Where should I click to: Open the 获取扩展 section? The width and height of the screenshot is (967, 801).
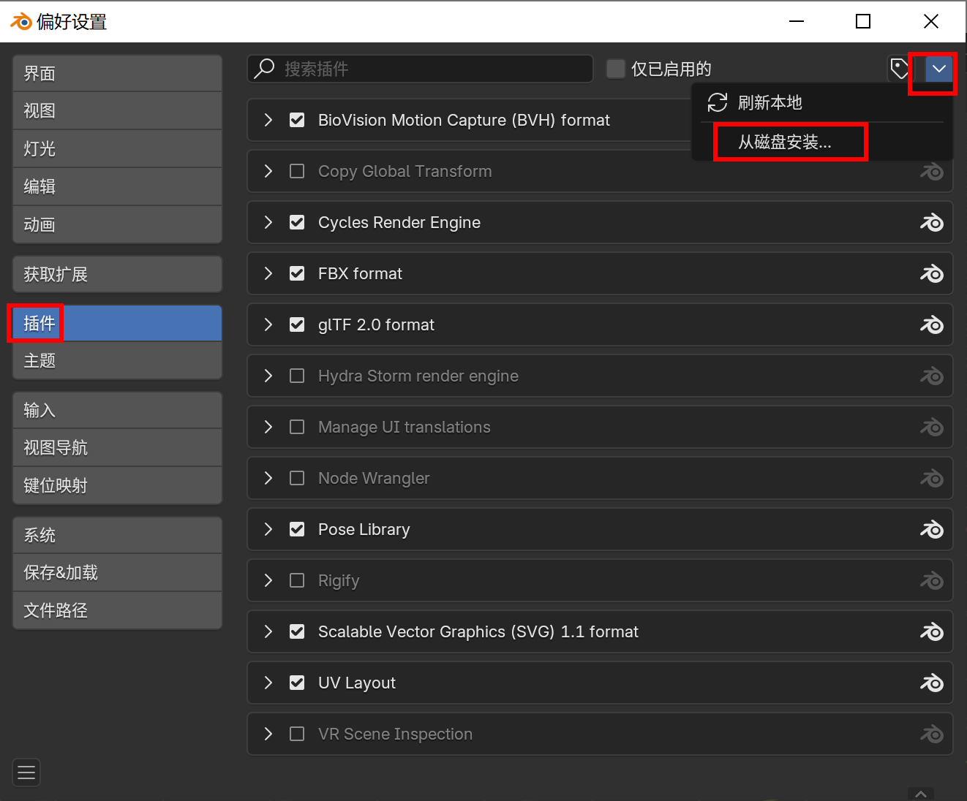coord(117,274)
